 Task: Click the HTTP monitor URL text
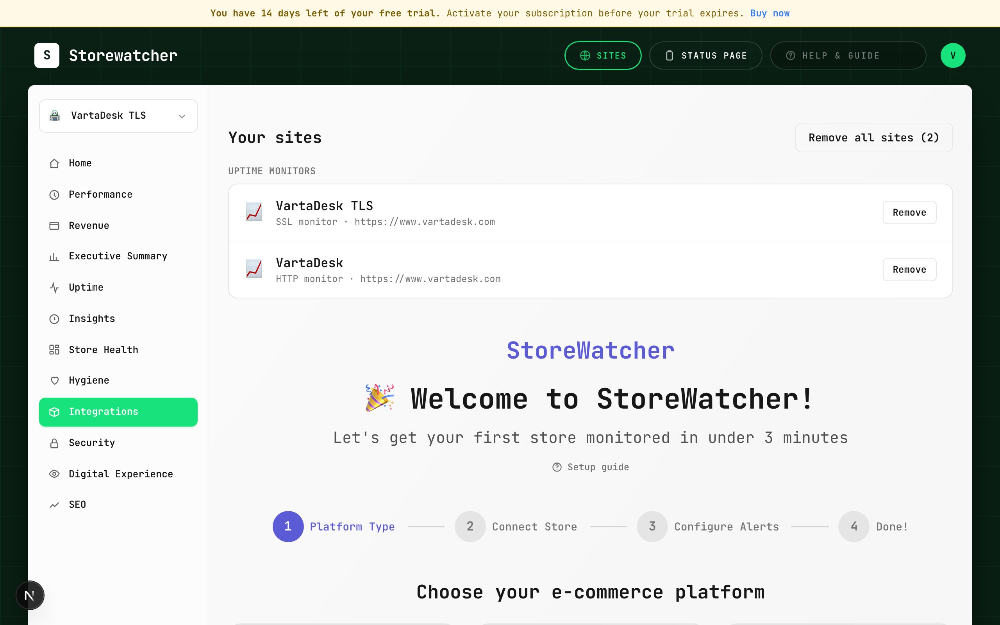coord(430,279)
